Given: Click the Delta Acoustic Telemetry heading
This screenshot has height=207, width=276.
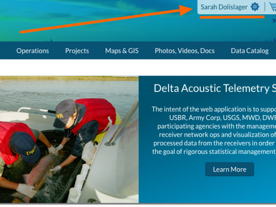Looking at the screenshot, I should (215, 88).
